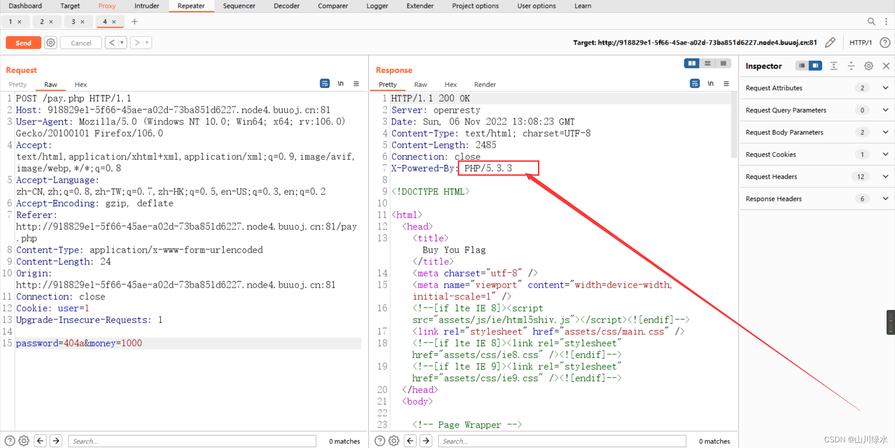Click the request settings gear icon next to Send
The height and width of the screenshot is (448, 895).
tap(50, 43)
